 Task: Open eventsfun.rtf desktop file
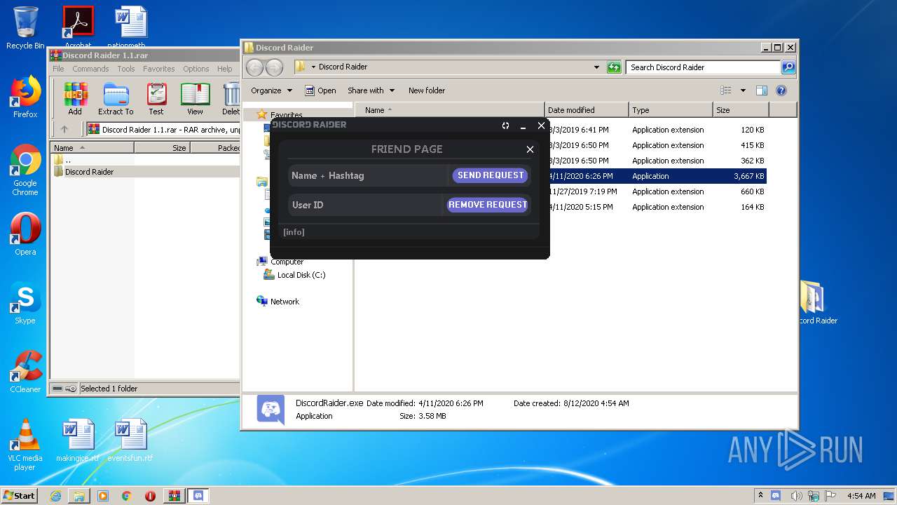click(x=130, y=440)
